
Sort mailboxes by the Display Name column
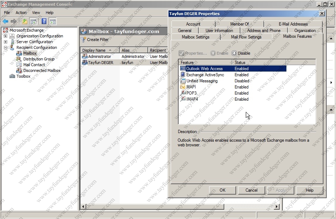100,50
